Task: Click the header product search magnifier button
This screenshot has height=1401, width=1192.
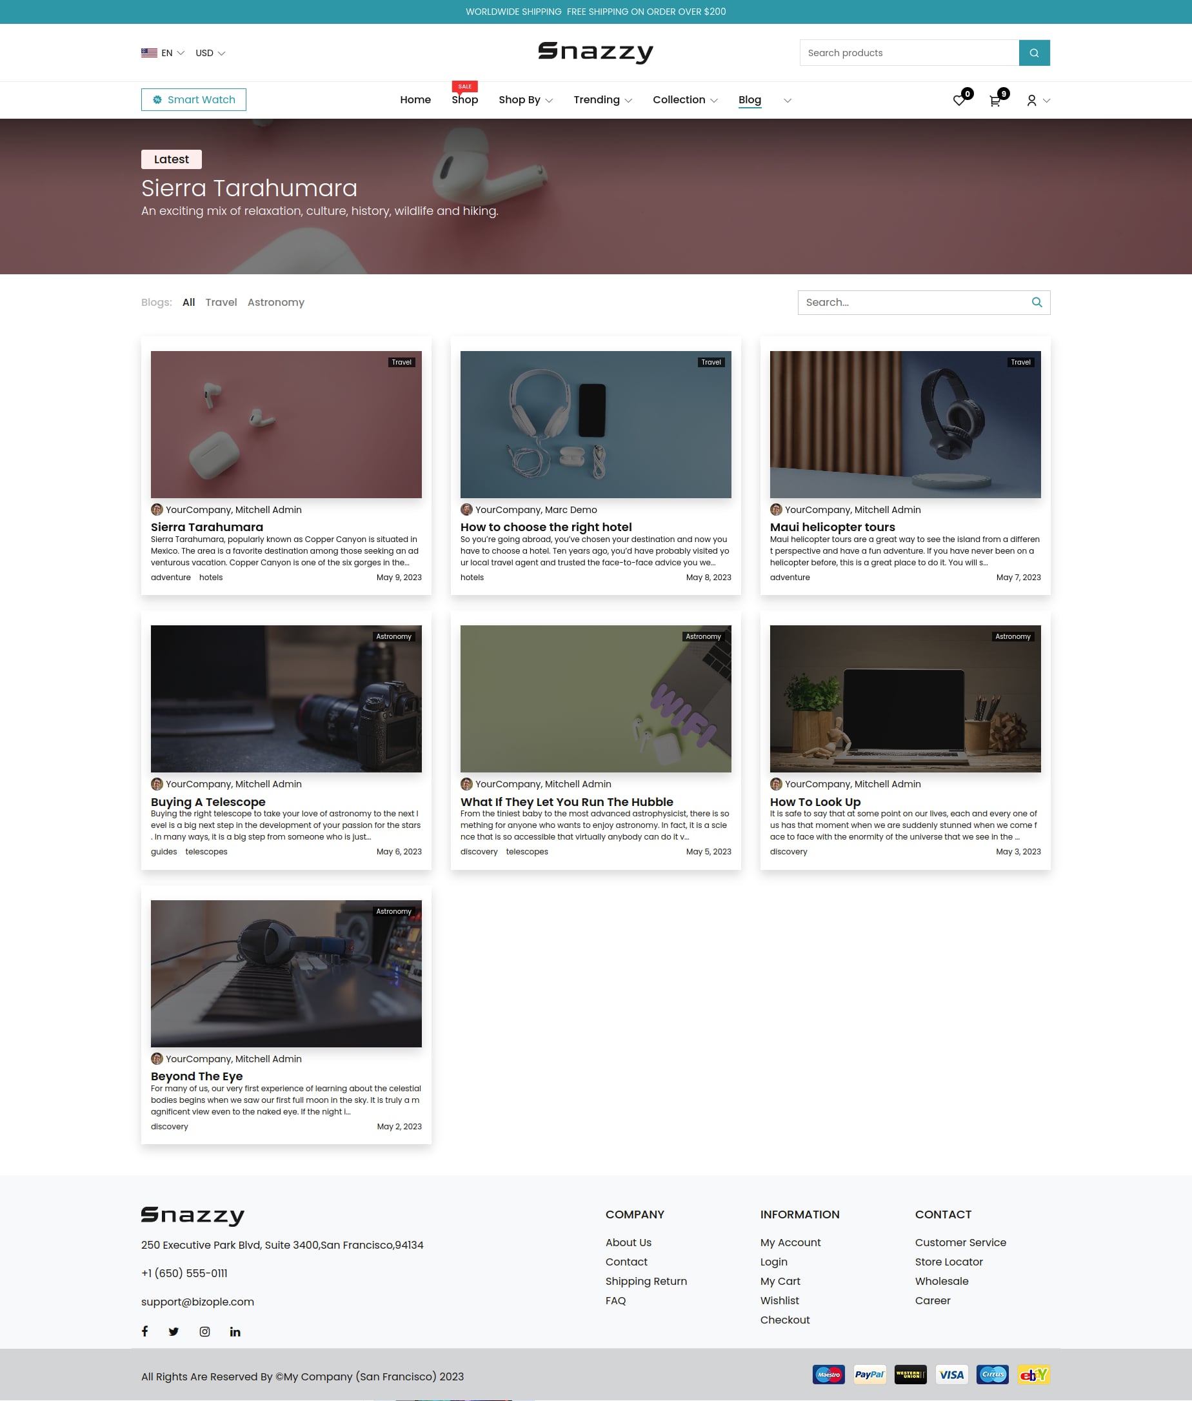Action: (x=1034, y=53)
